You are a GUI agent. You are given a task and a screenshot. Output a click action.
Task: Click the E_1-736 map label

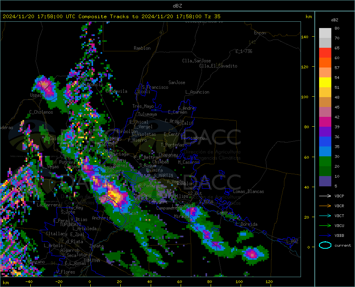(244, 51)
